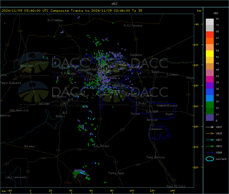Screen dimensions: 229x194
Task: Click the radar echo cluster near Punta_Agua volcano
Action: click(81, 174)
